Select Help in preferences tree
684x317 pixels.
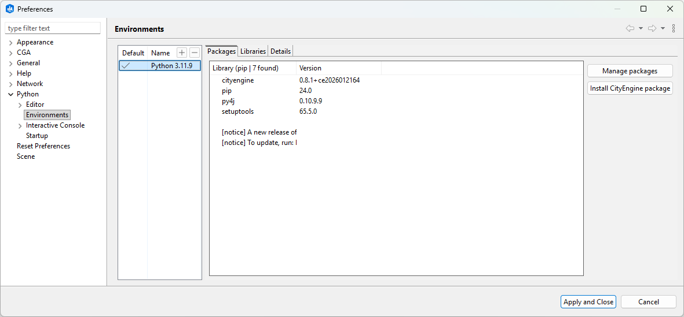24,73
